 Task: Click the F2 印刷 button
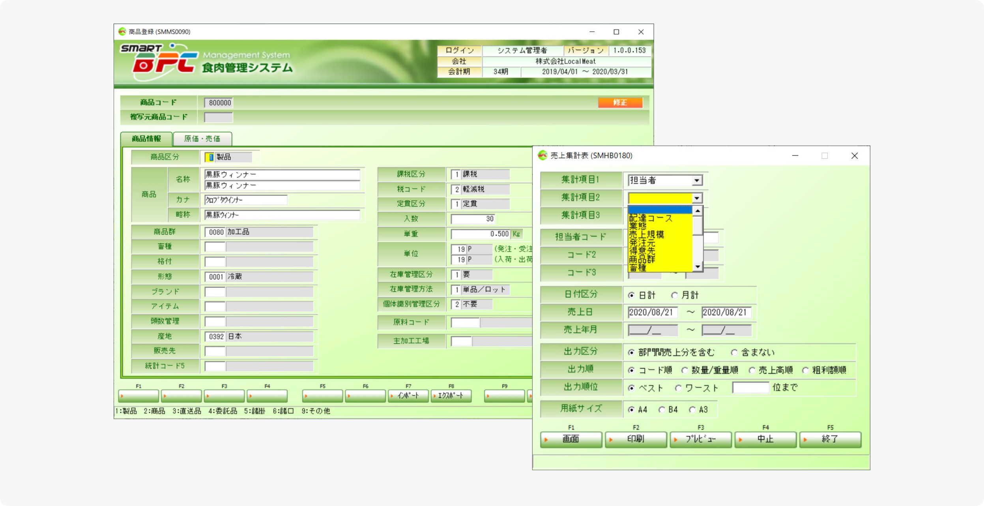(636, 439)
